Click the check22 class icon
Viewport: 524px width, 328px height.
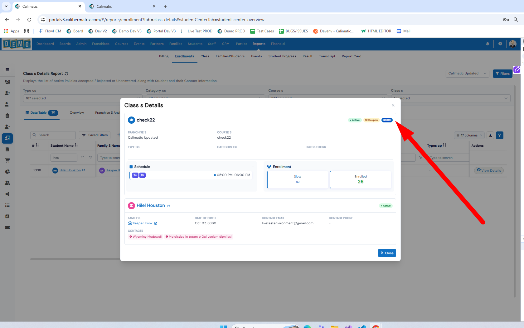(131, 120)
